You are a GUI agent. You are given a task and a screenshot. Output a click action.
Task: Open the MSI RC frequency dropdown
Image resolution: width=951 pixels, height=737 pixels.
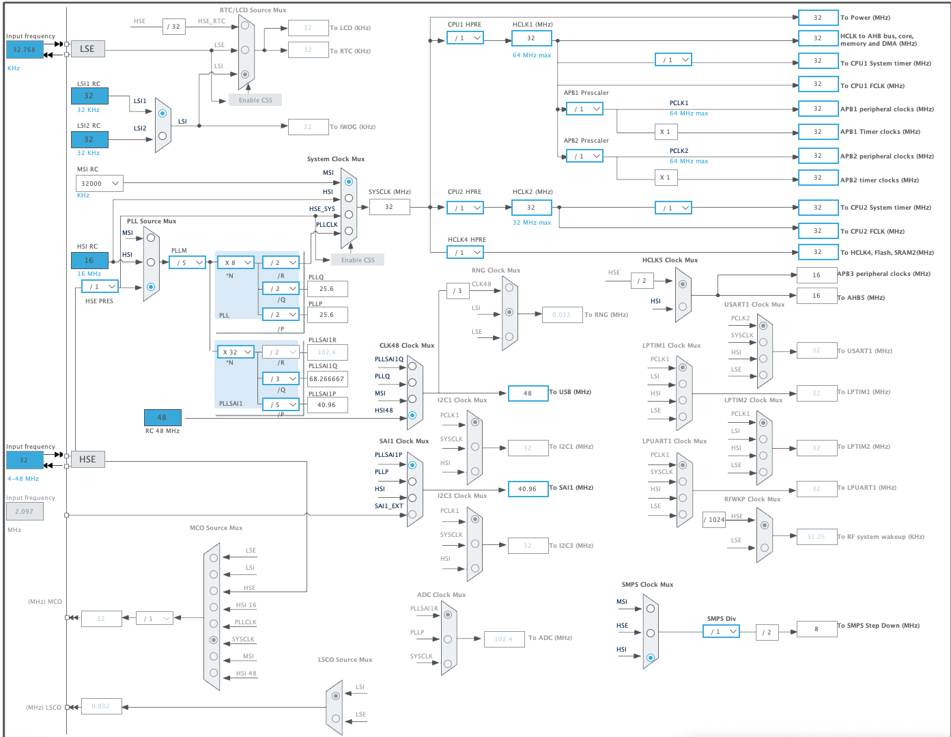99,183
